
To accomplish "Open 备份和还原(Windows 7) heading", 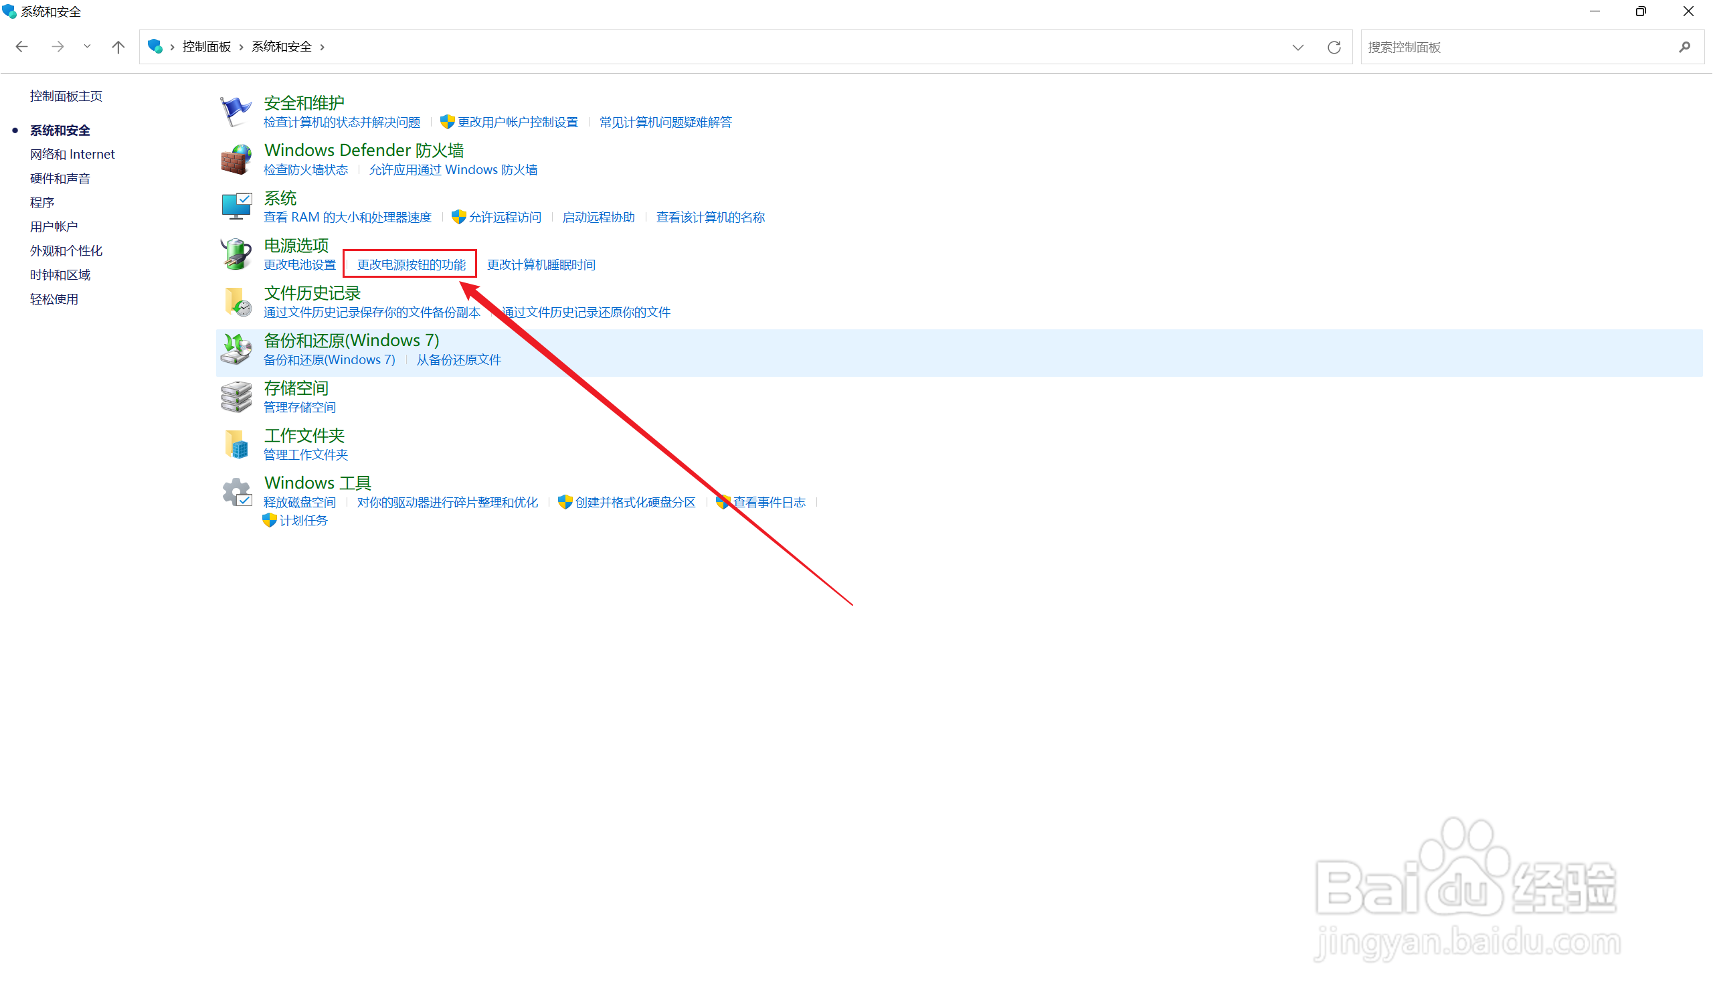I will 351,341.
